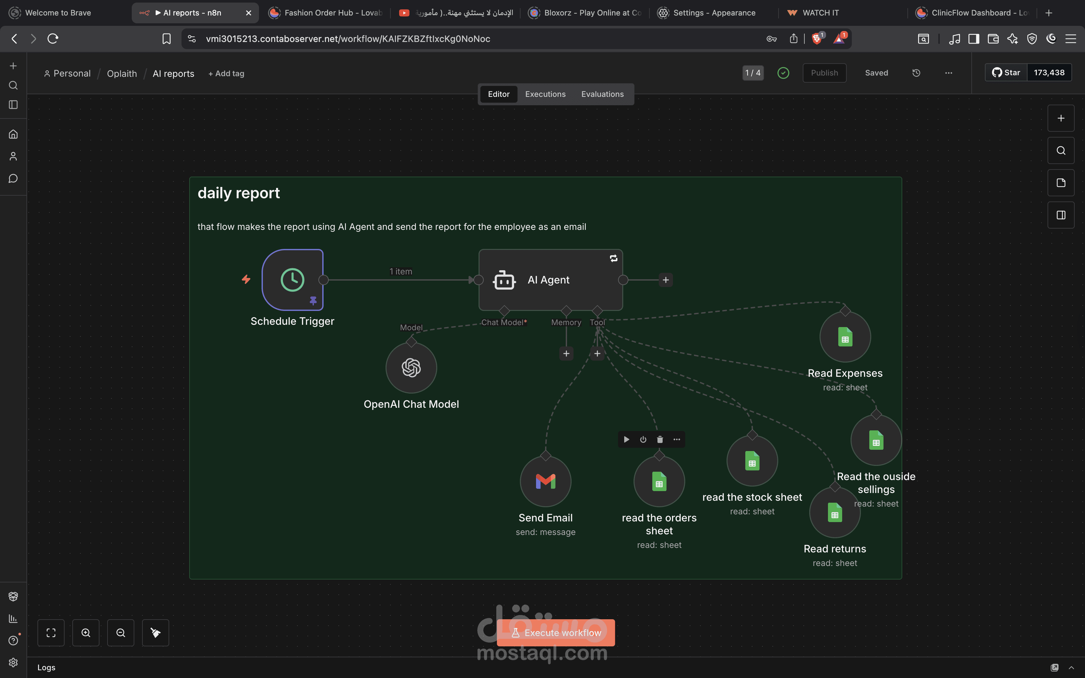The image size is (1085, 678).
Task: Click the OpenAI Chat Model node icon
Action: 411,368
